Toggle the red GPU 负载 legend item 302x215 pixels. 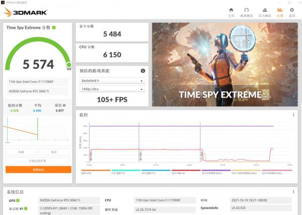[186, 172]
